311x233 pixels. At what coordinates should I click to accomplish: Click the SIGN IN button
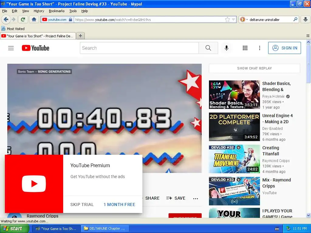(x=284, y=48)
